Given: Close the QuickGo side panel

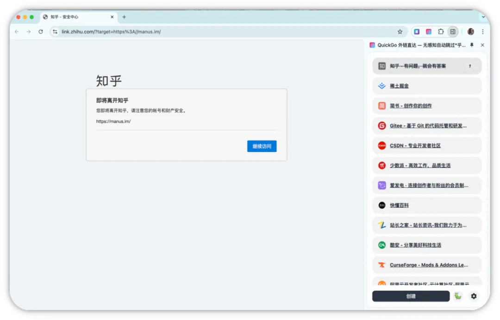Looking at the screenshot, I should (482, 45).
